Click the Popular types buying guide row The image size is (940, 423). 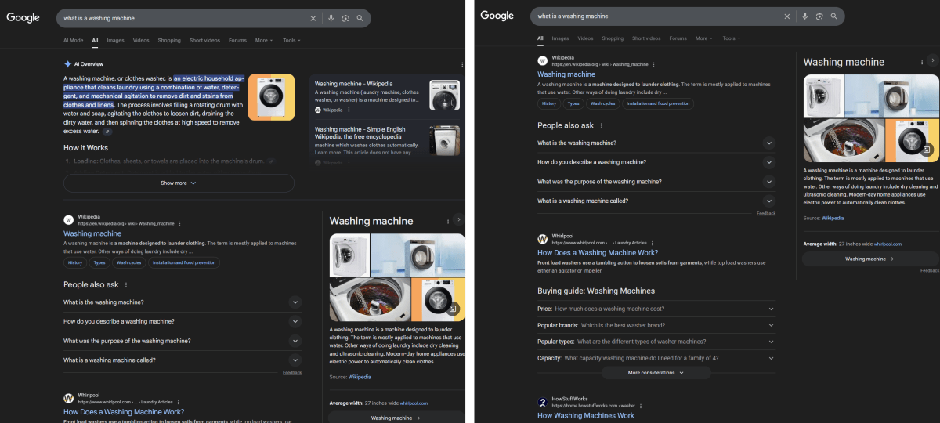tap(655, 342)
